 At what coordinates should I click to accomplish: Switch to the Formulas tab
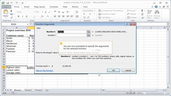54,7
